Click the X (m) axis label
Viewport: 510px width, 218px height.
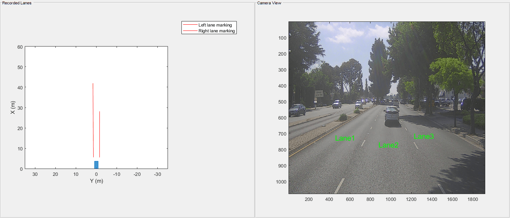[x=13, y=108]
